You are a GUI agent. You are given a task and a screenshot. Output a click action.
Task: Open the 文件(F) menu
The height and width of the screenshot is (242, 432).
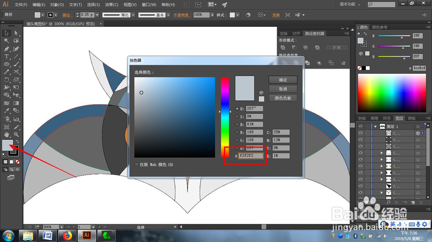point(21,5)
